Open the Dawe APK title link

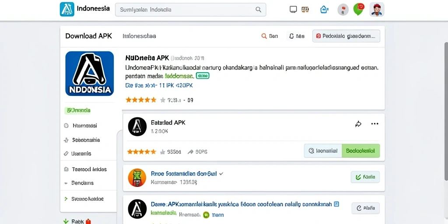[x=241, y=204]
